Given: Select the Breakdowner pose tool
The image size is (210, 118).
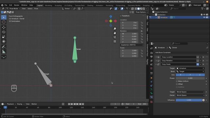Looking at the screenshot, I should (x=4, y=57).
